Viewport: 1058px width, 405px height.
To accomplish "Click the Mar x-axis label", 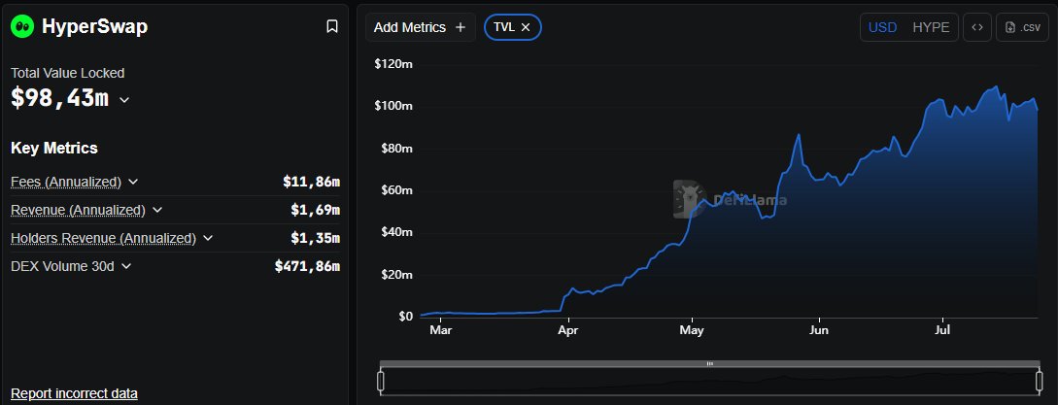I will (441, 330).
